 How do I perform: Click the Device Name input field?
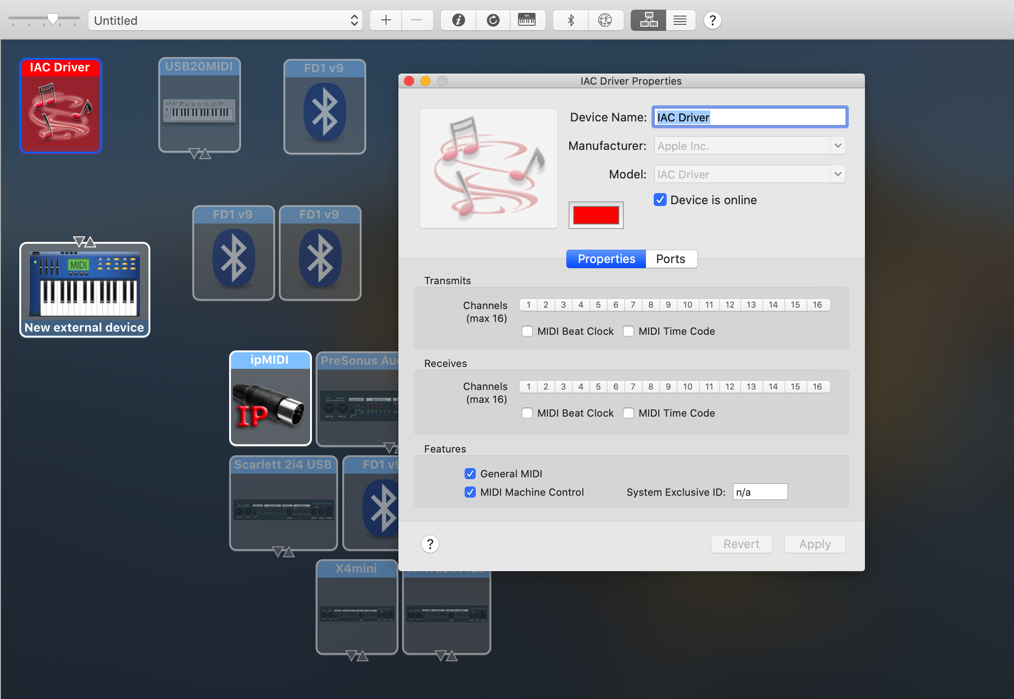coord(748,117)
